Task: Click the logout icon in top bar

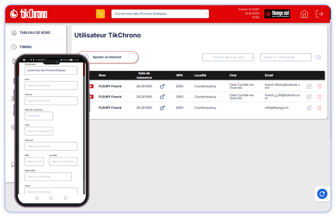Action: [319, 14]
